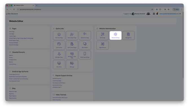This screenshot has height=108, width=189.
Task: Click the Coming Soon Pages link
Action: [x=14, y=43]
